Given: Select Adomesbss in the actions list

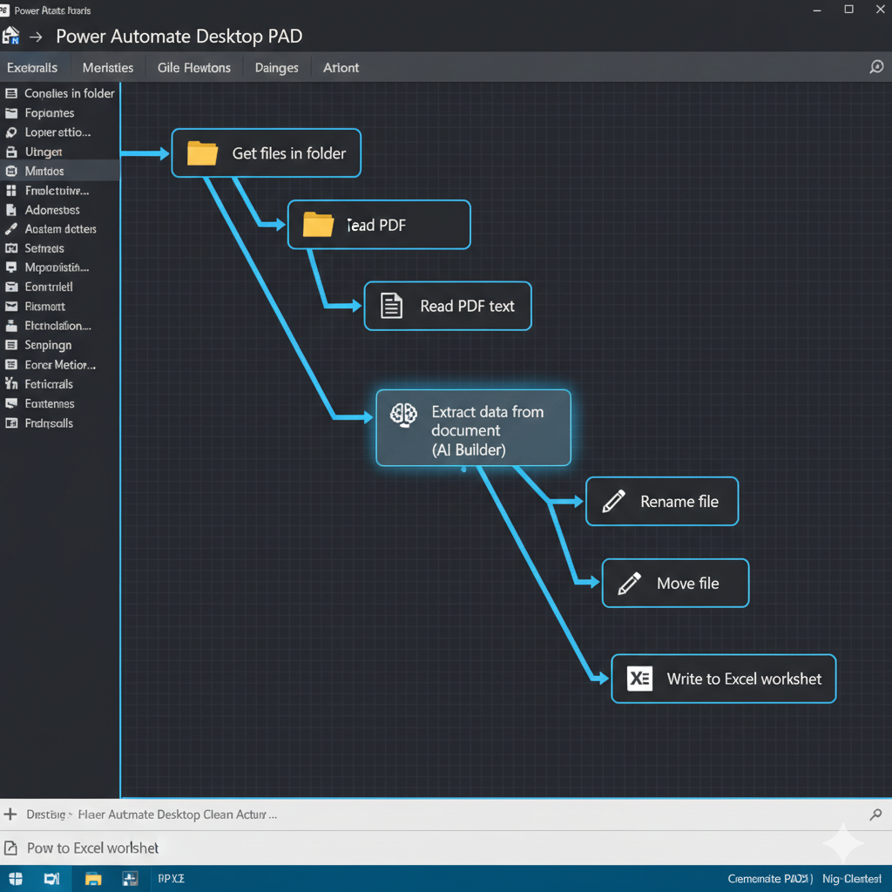Looking at the screenshot, I should [52, 210].
